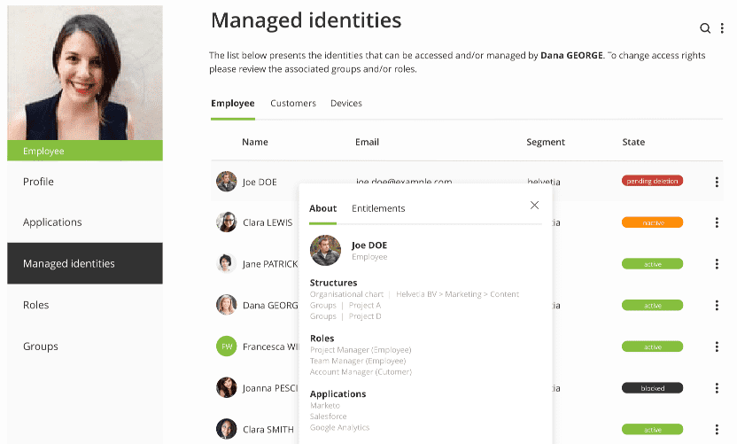Click Jane PATRICK's avatar
Viewport: 737px width, 444px height.
[227, 263]
